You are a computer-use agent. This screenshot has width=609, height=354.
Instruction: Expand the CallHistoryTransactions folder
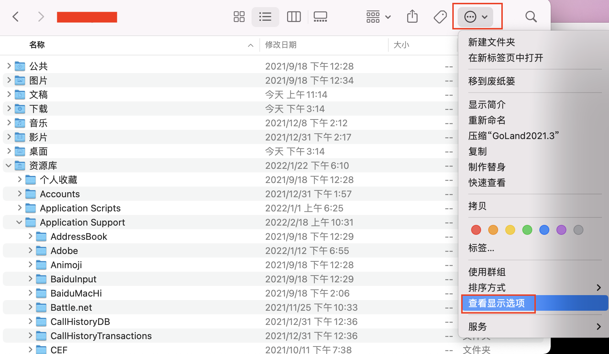pyautogui.click(x=30, y=335)
